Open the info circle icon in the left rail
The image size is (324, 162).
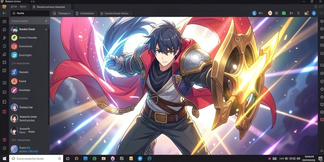4,46
